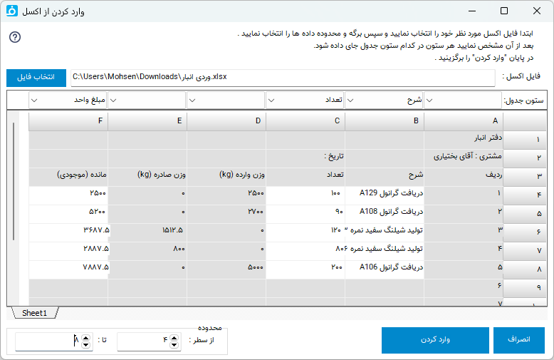Image resolution: width=554 pixels, height=360 pixels.
Task: Click the app logo in title bar
Action: coord(11,11)
